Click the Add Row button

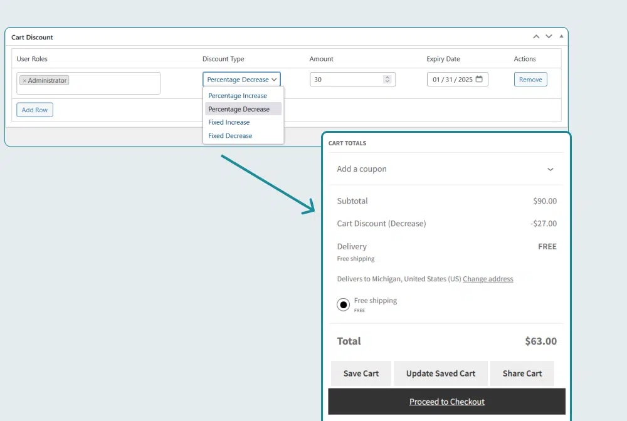click(35, 110)
